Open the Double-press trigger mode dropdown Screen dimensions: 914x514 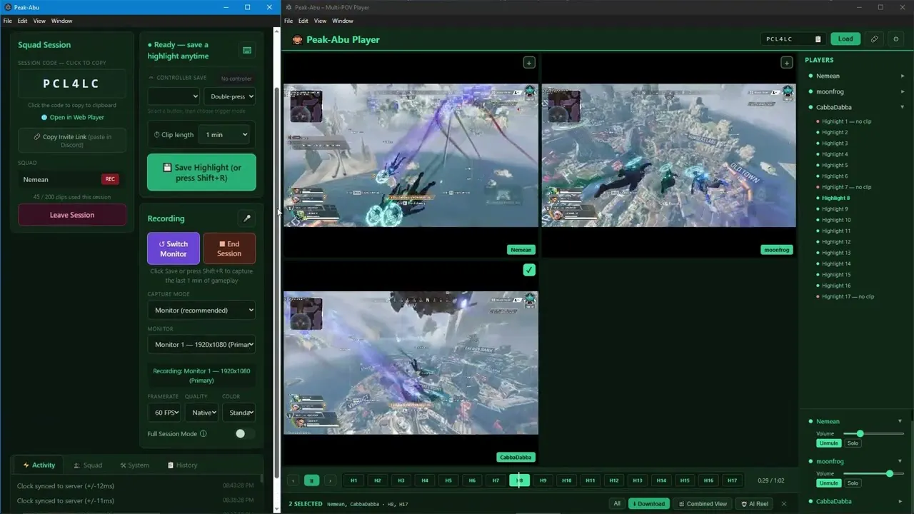[x=229, y=96]
